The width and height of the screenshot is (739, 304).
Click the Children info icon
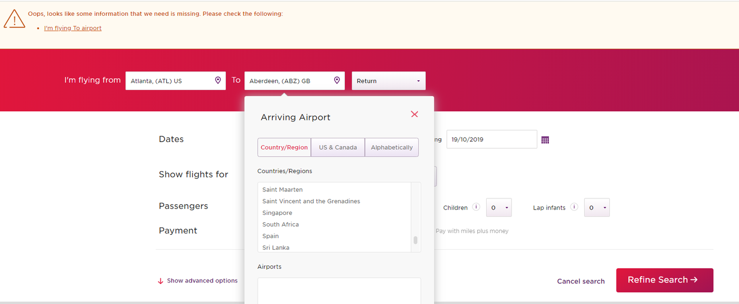476,207
